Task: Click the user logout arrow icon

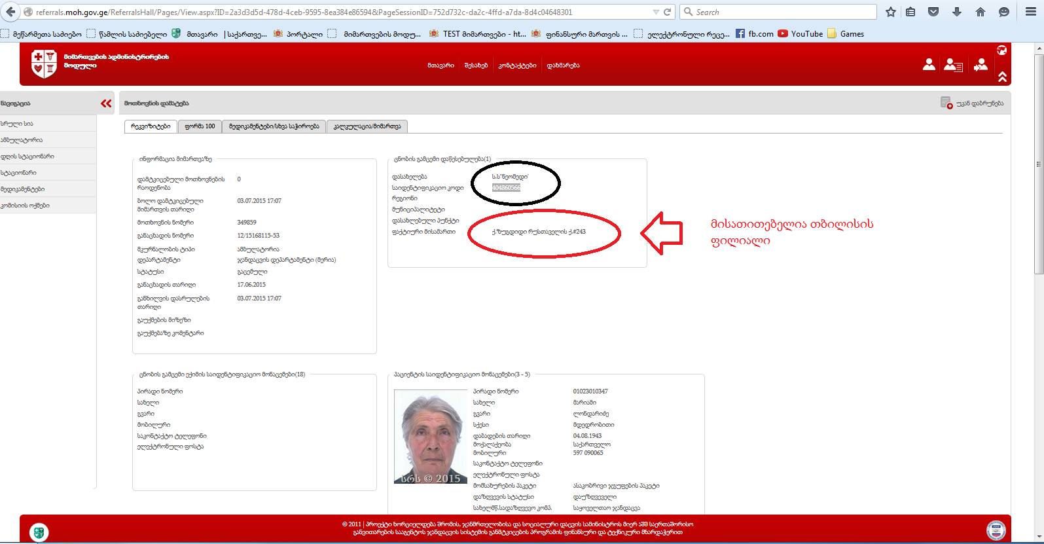Action: 981,64
